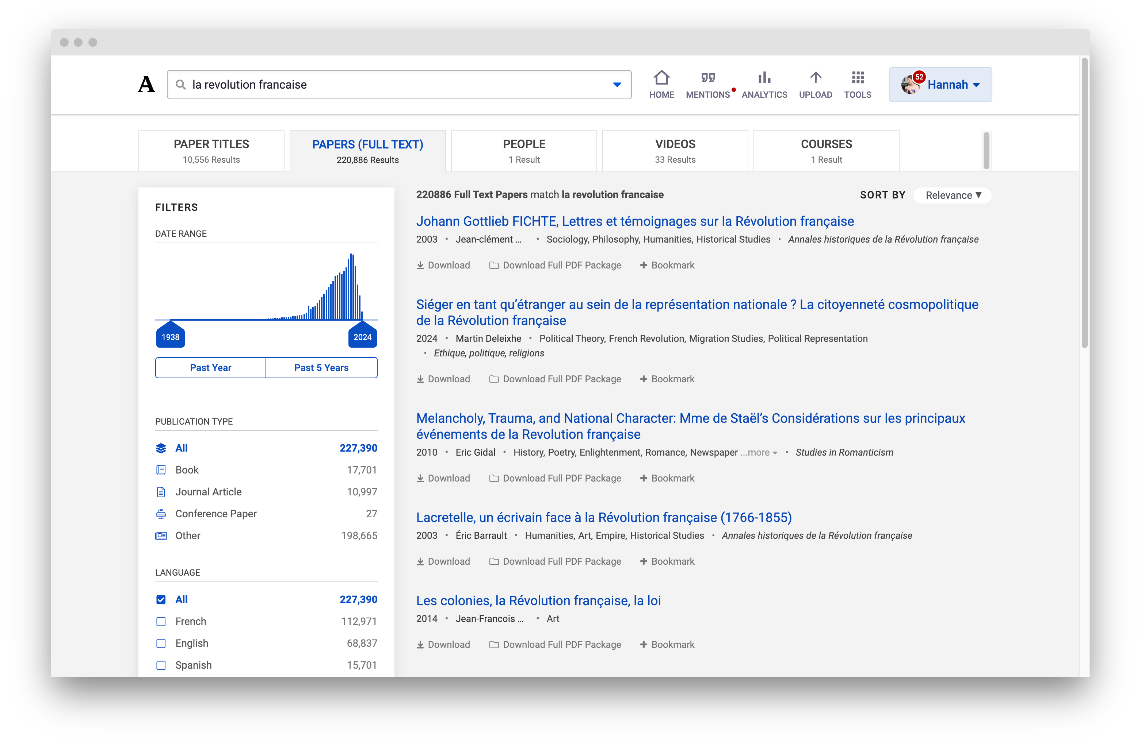Screen dimensions: 1141x750
Task: Click the Upload arrow icon
Action: click(816, 78)
